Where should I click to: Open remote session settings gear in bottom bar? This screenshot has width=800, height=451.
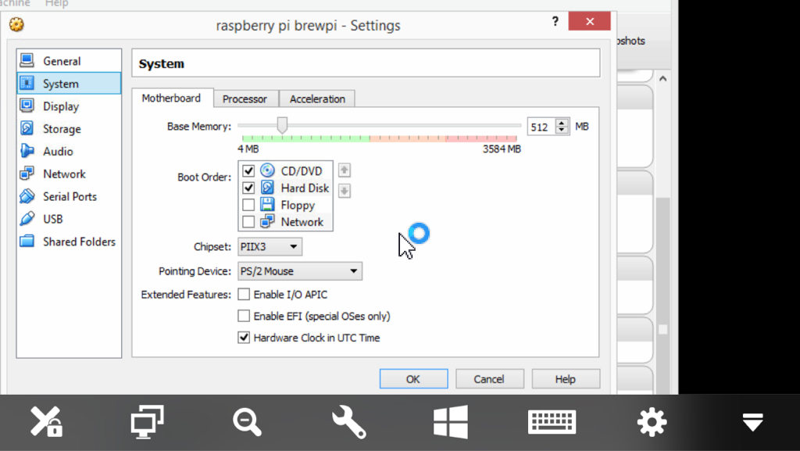coord(652,422)
